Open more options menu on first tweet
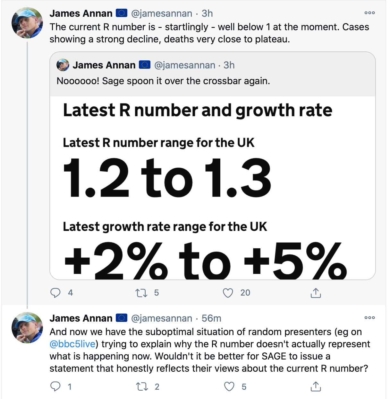390x399 pixels. pos(369,13)
